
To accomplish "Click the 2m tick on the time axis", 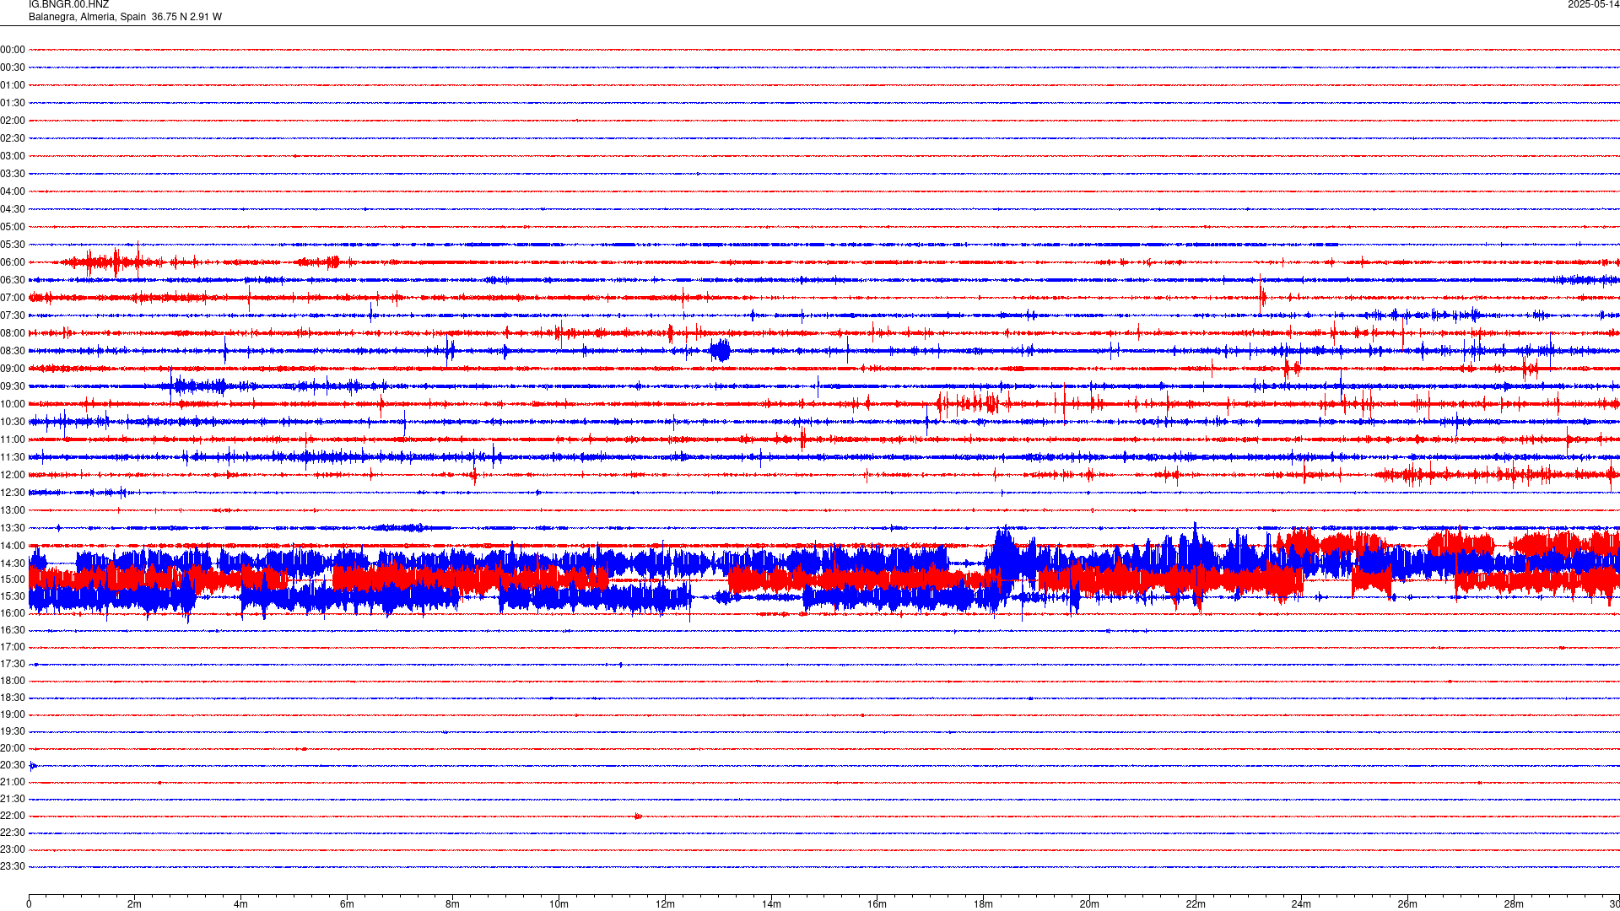I will click(x=134, y=904).
